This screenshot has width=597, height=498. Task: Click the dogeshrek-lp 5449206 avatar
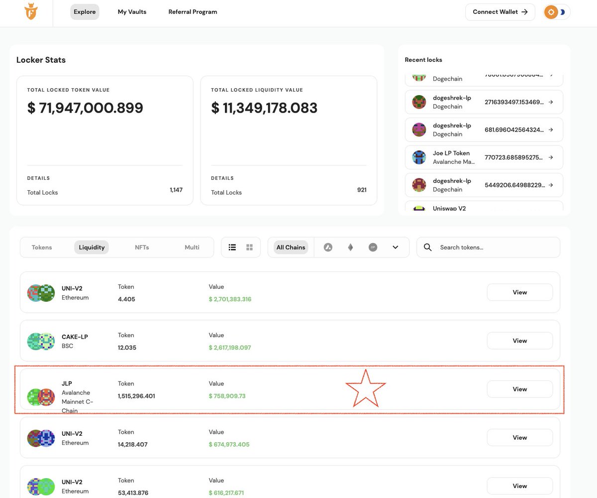click(419, 185)
